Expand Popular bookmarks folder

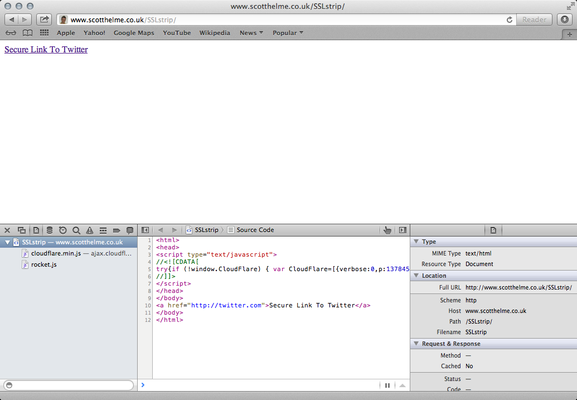(x=288, y=33)
